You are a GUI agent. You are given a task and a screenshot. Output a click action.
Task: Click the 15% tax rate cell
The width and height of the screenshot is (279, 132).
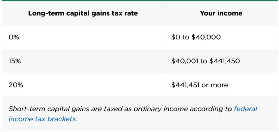(83, 61)
